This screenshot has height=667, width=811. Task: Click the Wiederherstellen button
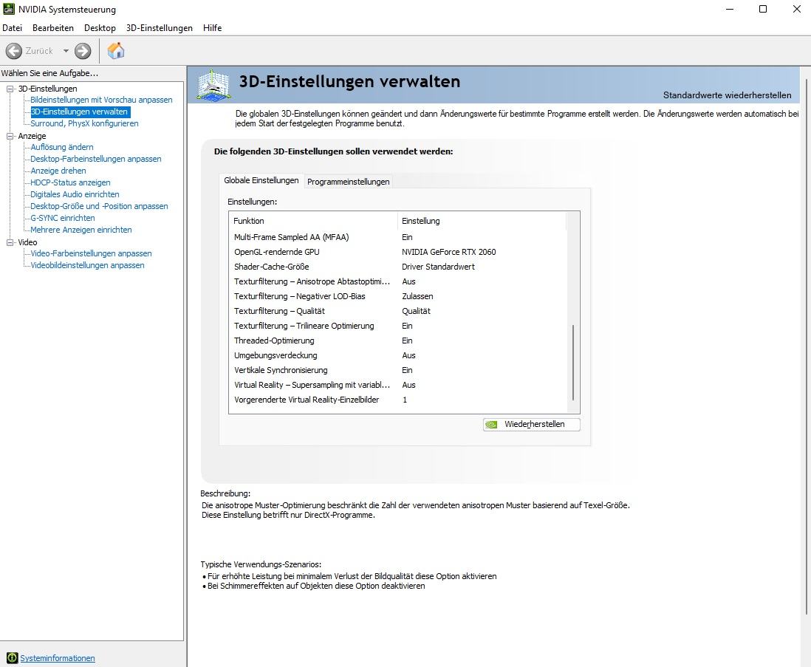click(531, 424)
